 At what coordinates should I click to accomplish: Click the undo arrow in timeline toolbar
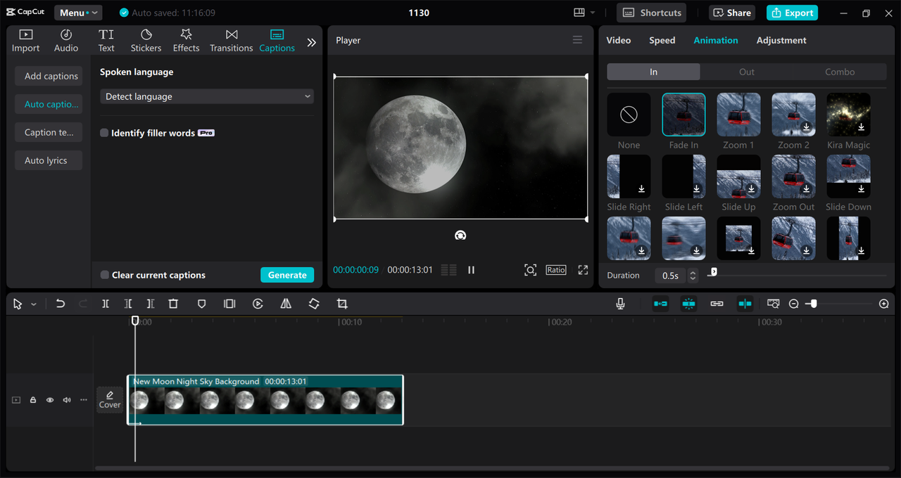coord(61,304)
